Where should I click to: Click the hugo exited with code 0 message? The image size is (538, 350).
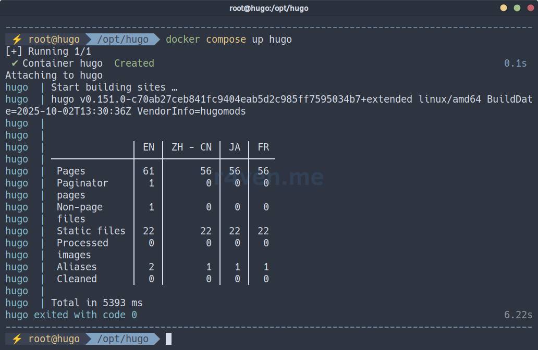pyautogui.click(x=71, y=315)
